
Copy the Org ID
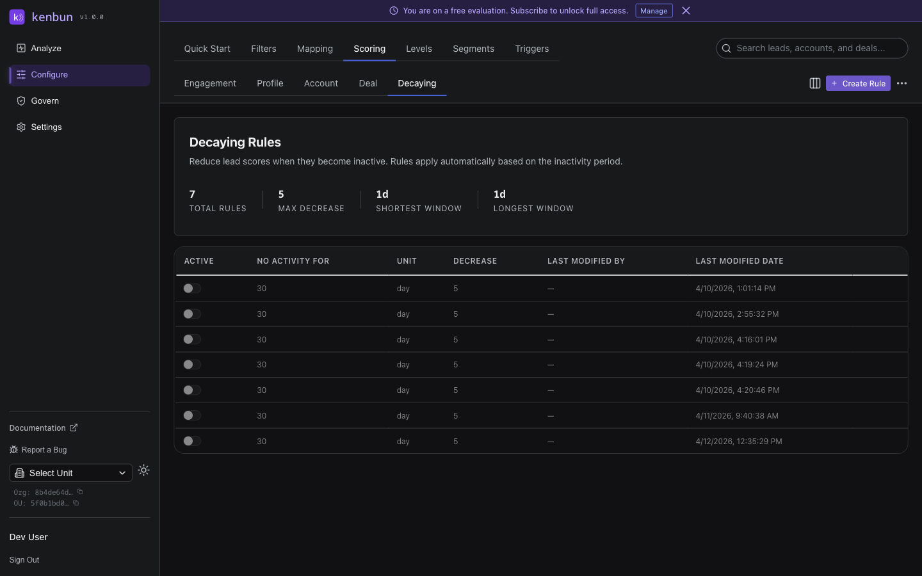pos(80,492)
